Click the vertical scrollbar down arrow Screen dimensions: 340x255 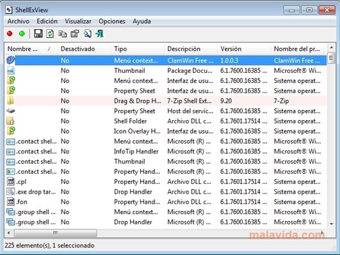pyautogui.click(x=331, y=224)
